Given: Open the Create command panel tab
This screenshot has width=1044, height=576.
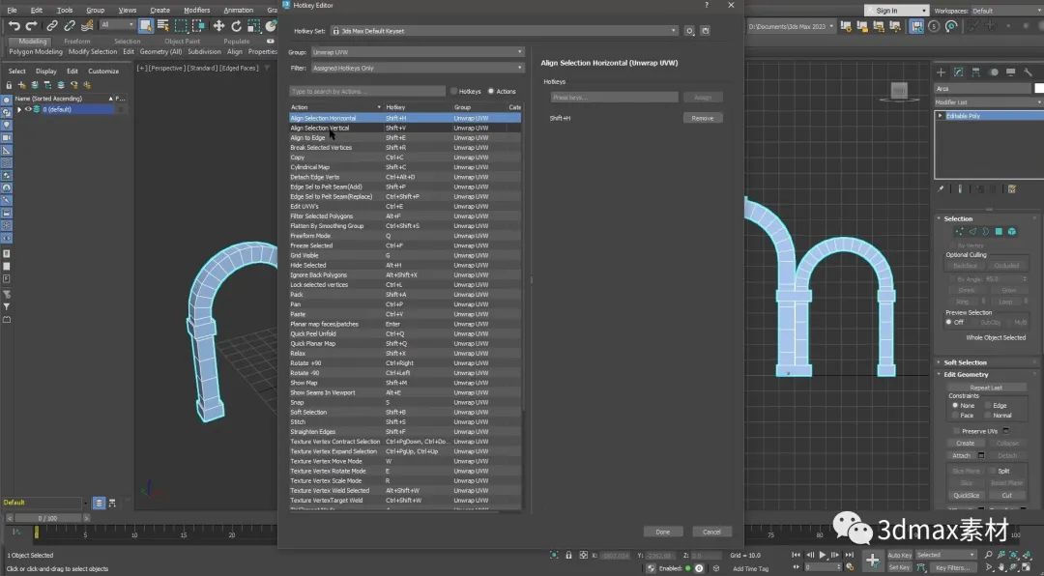Looking at the screenshot, I should (941, 72).
